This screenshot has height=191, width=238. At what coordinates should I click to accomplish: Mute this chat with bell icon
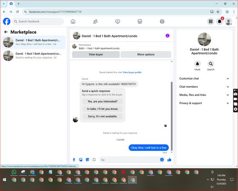(x=198, y=64)
